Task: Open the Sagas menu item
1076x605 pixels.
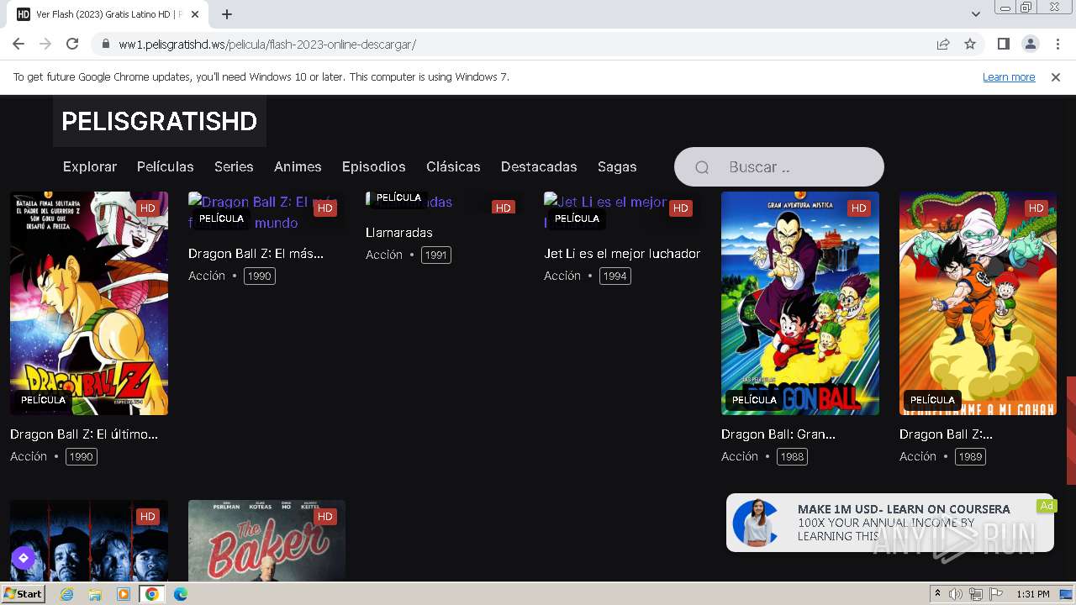Action: point(617,166)
